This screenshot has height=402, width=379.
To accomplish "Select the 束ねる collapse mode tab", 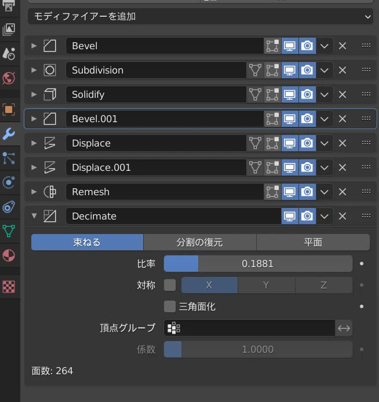I will coord(87,242).
